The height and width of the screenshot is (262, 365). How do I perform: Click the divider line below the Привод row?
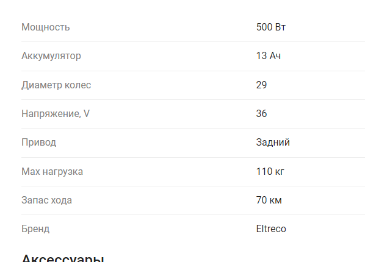click(193, 157)
